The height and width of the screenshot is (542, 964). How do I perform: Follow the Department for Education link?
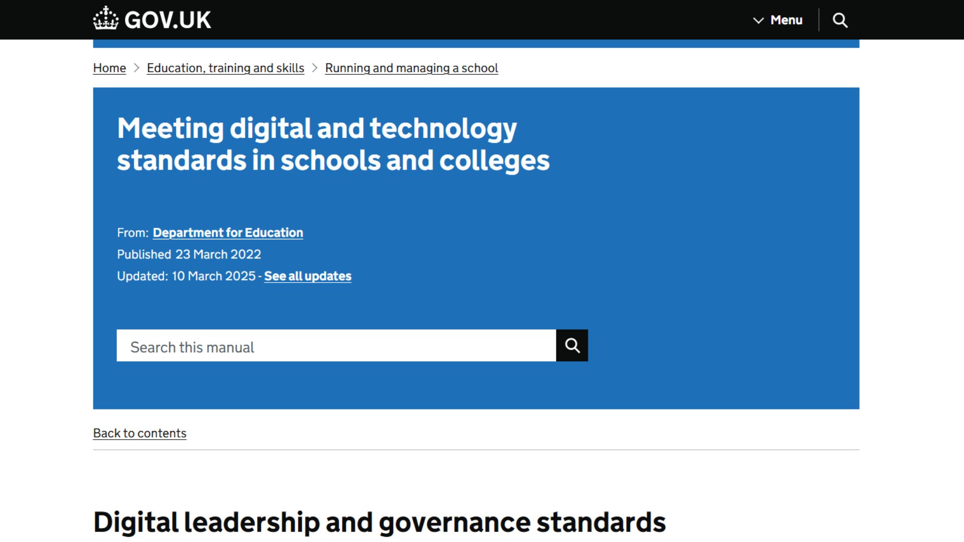(x=228, y=232)
